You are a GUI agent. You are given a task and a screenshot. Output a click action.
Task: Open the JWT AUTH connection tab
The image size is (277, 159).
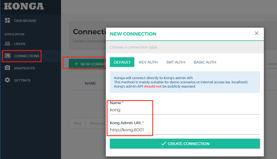175,62
